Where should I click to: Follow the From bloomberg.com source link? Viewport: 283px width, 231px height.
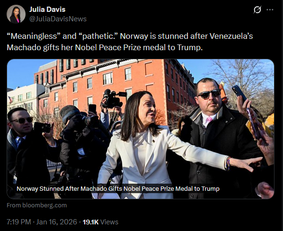(37, 205)
